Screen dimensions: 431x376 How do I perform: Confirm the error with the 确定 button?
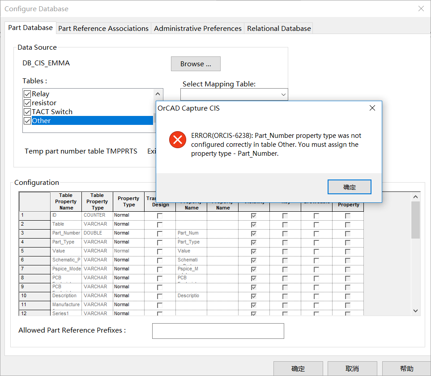tap(350, 187)
